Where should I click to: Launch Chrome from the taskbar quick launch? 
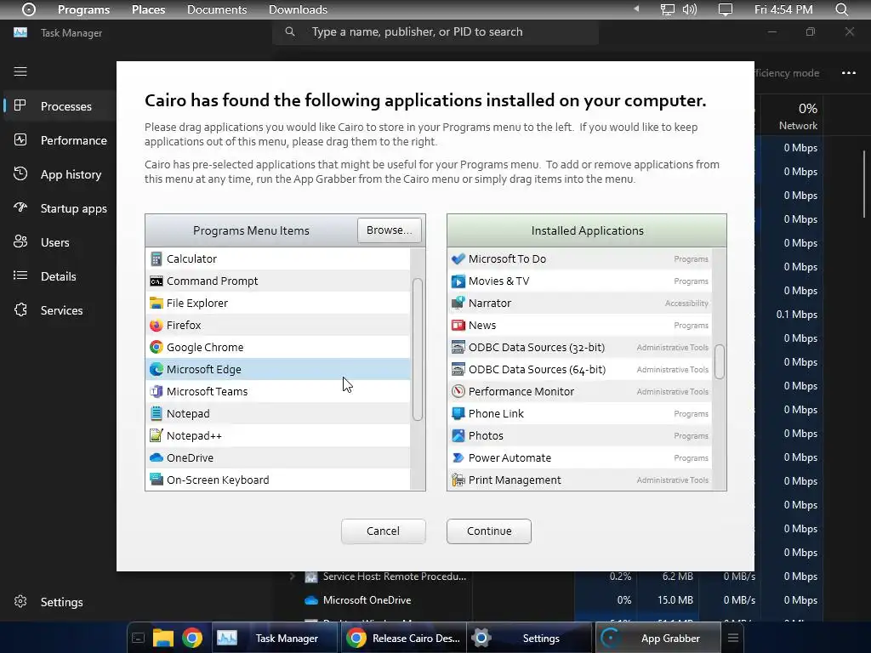click(x=192, y=638)
